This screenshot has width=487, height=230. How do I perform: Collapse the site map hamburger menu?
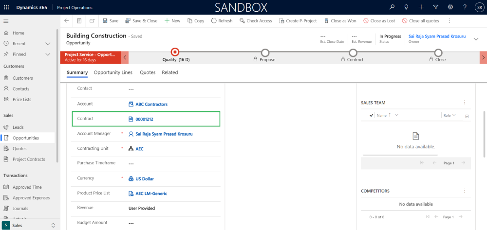click(x=6, y=21)
